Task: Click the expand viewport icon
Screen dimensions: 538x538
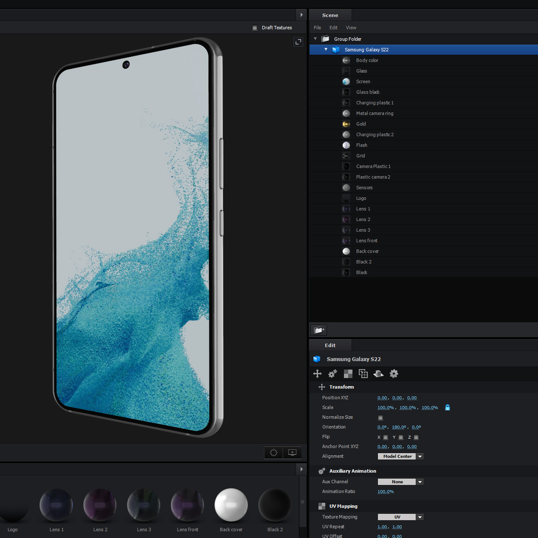Action: tap(298, 42)
